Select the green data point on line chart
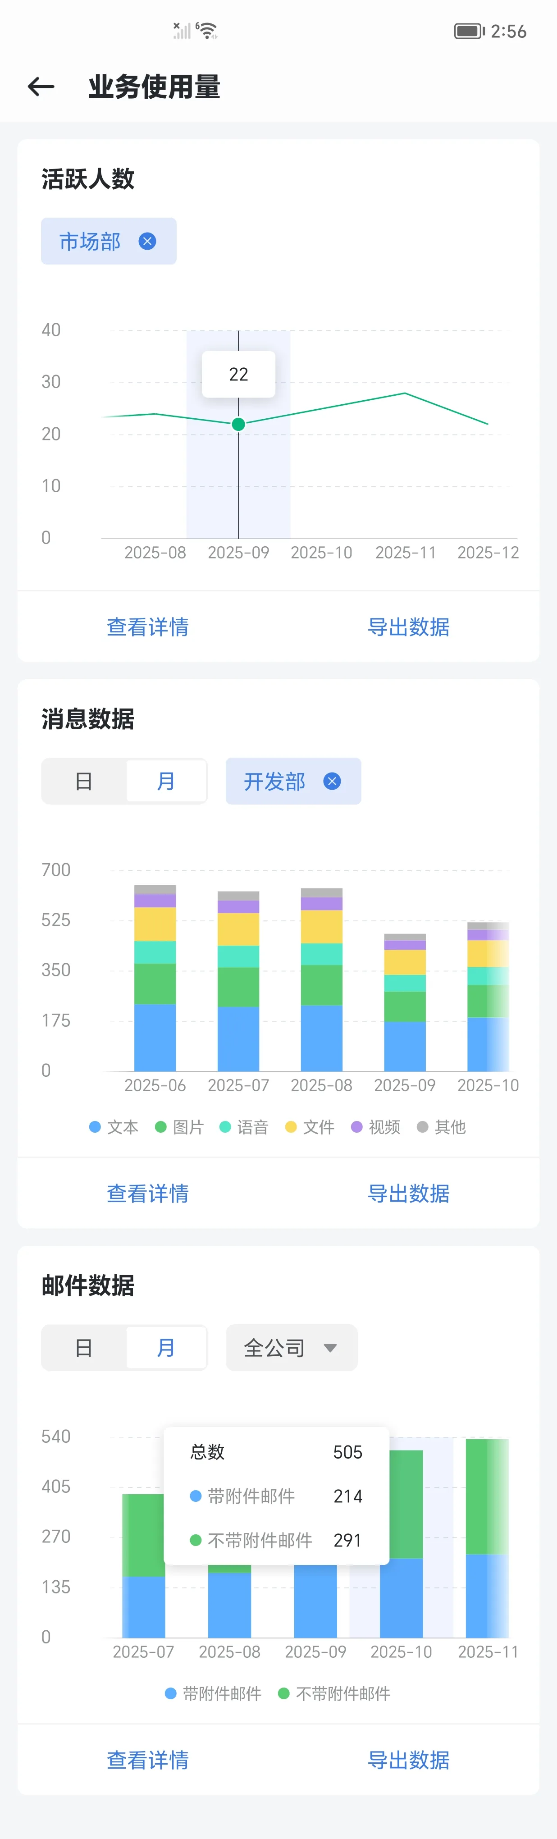This screenshot has width=557, height=1839. pos(238,424)
